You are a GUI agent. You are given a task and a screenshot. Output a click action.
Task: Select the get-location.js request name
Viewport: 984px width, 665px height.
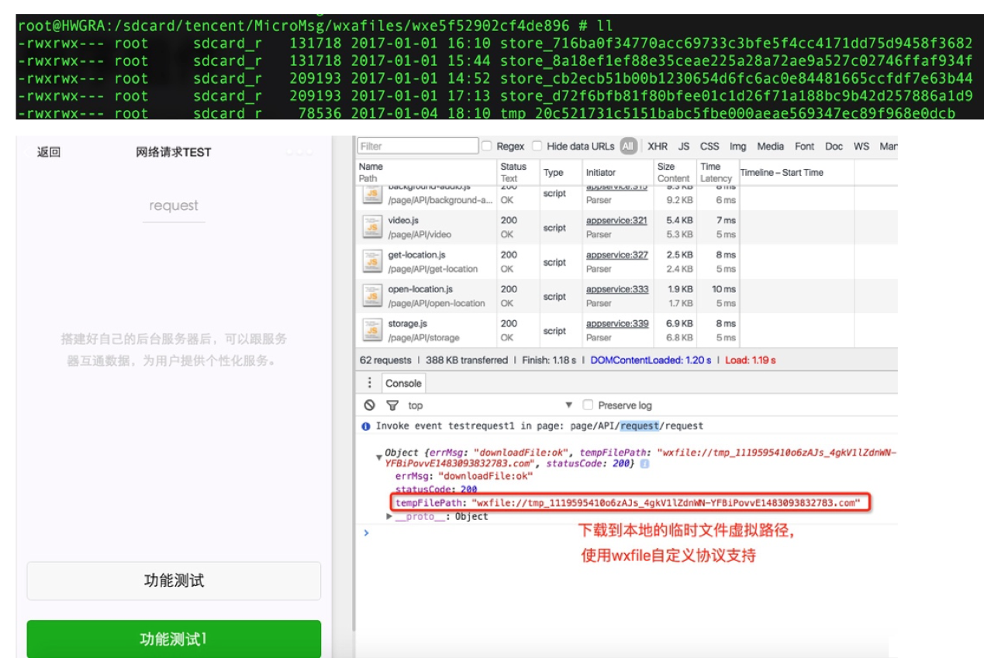[416, 255]
